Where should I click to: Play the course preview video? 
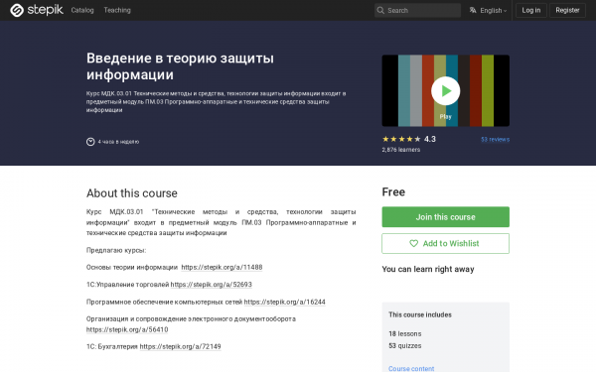coord(445,90)
